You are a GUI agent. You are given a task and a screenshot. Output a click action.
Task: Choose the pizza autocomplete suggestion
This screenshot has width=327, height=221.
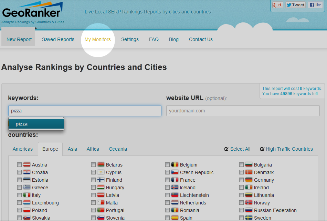point(36,124)
